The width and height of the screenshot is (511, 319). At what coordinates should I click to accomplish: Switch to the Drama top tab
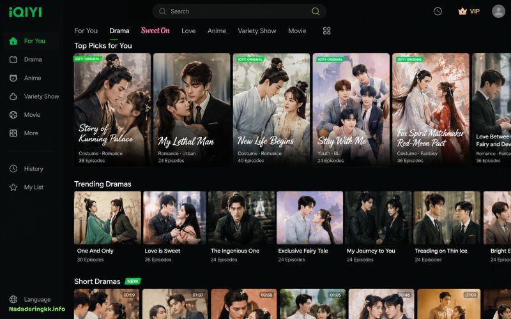[119, 31]
